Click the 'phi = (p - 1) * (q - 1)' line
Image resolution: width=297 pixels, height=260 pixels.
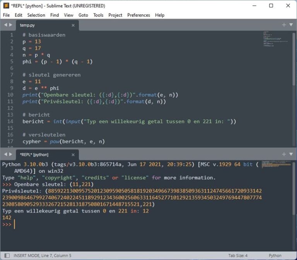tap(57, 61)
